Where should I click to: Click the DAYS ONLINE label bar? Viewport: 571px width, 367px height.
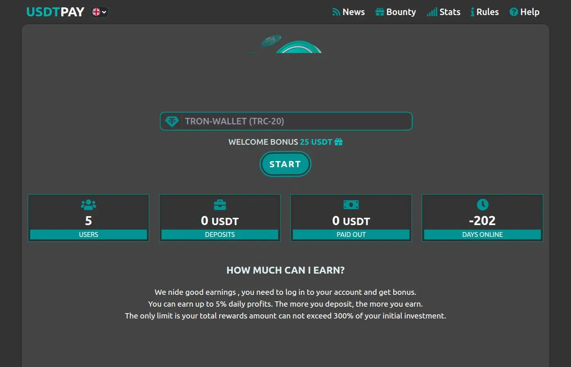[482, 234]
